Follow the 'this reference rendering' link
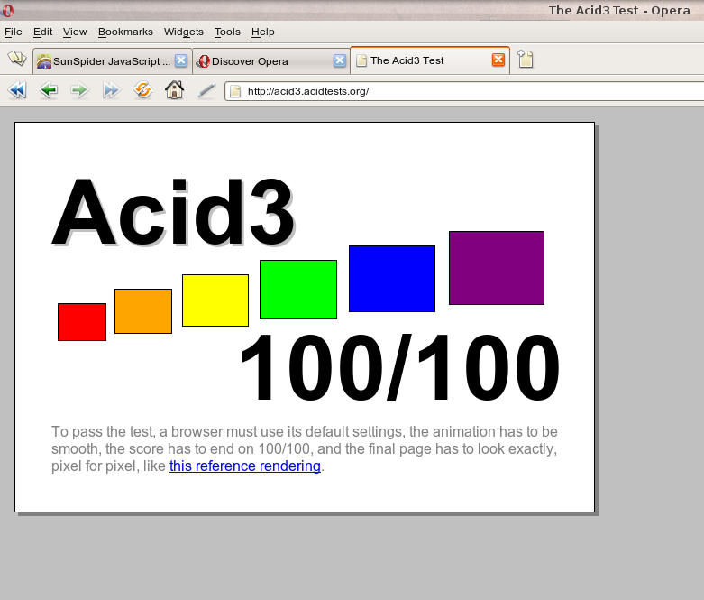The image size is (704, 600). tap(244, 466)
